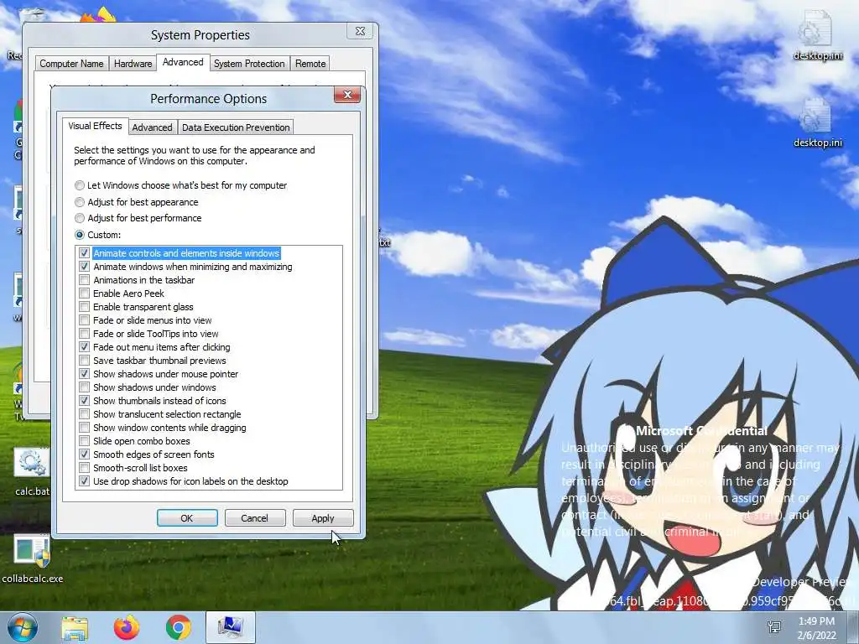The image size is (859, 644).
Task: Close the System Properties window
Action: pyautogui.click(x=360, y=31)
